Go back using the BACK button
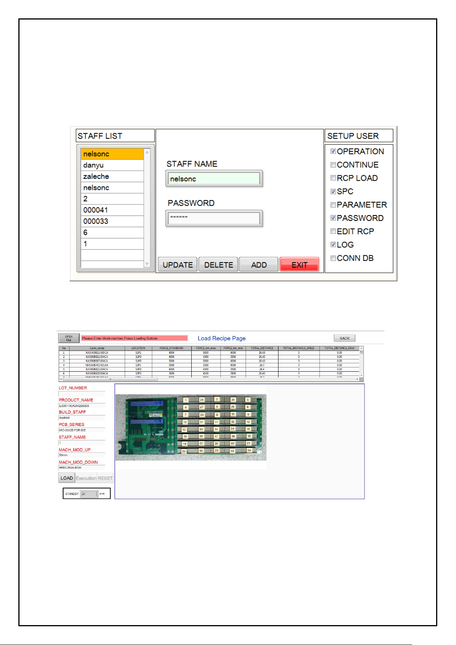This screenshot has width=456, height=645. (345, 338)
